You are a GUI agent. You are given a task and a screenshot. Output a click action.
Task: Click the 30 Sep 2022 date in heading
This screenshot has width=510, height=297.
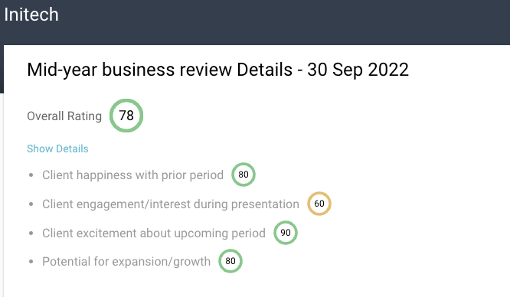coord(358,70)
